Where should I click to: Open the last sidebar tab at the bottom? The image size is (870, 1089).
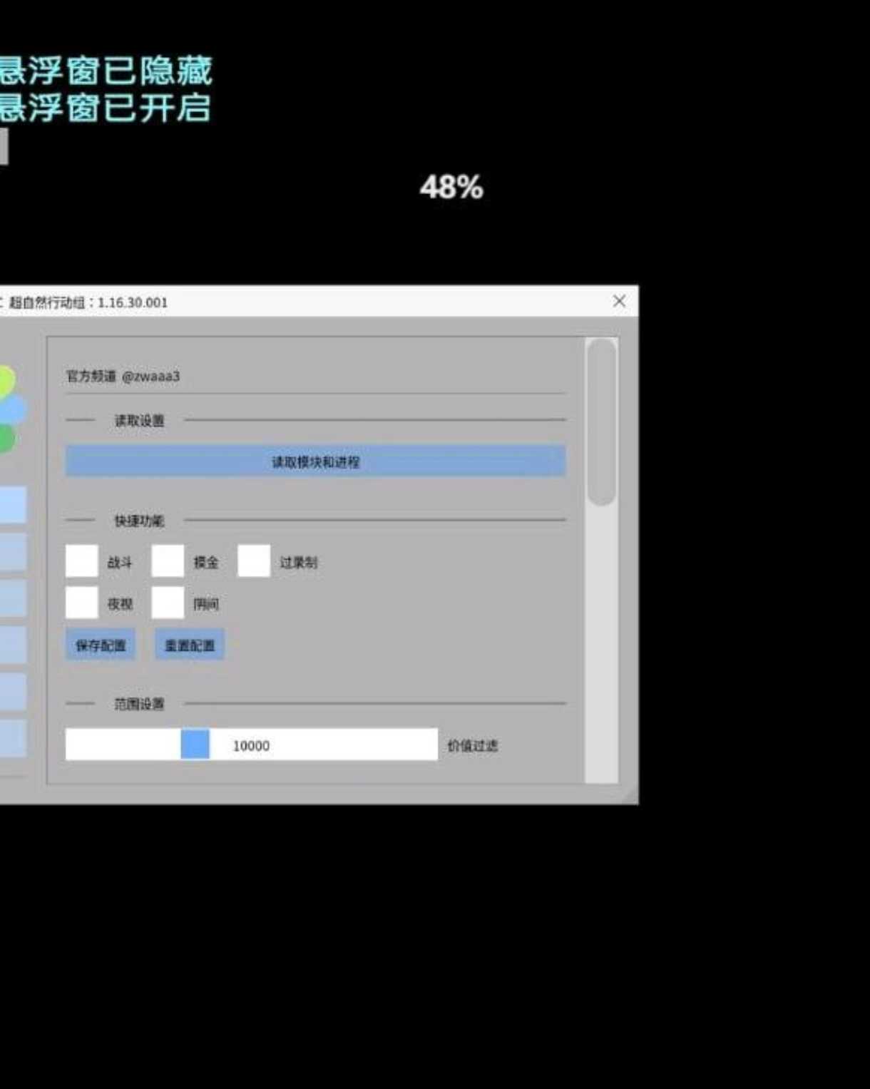click(13, 737)
